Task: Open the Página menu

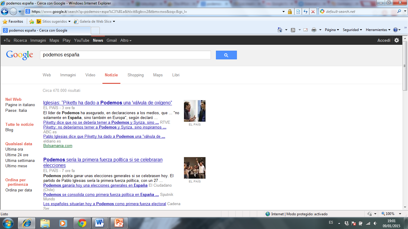Action: point(332,30)
